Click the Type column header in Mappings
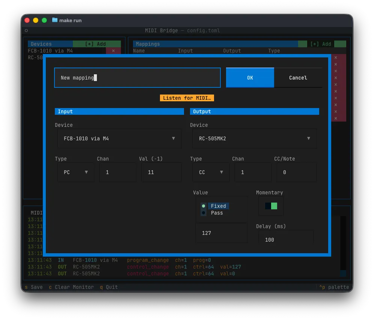Screen dimensions: 374x320 [274, 51]
